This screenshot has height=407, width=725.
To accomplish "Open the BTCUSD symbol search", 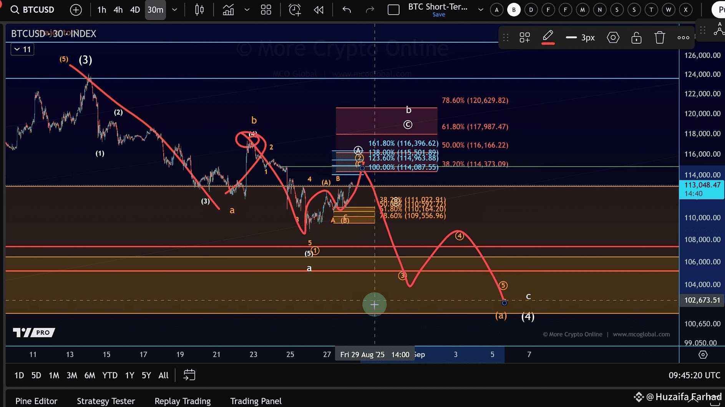I will click(x=32, y=10).
